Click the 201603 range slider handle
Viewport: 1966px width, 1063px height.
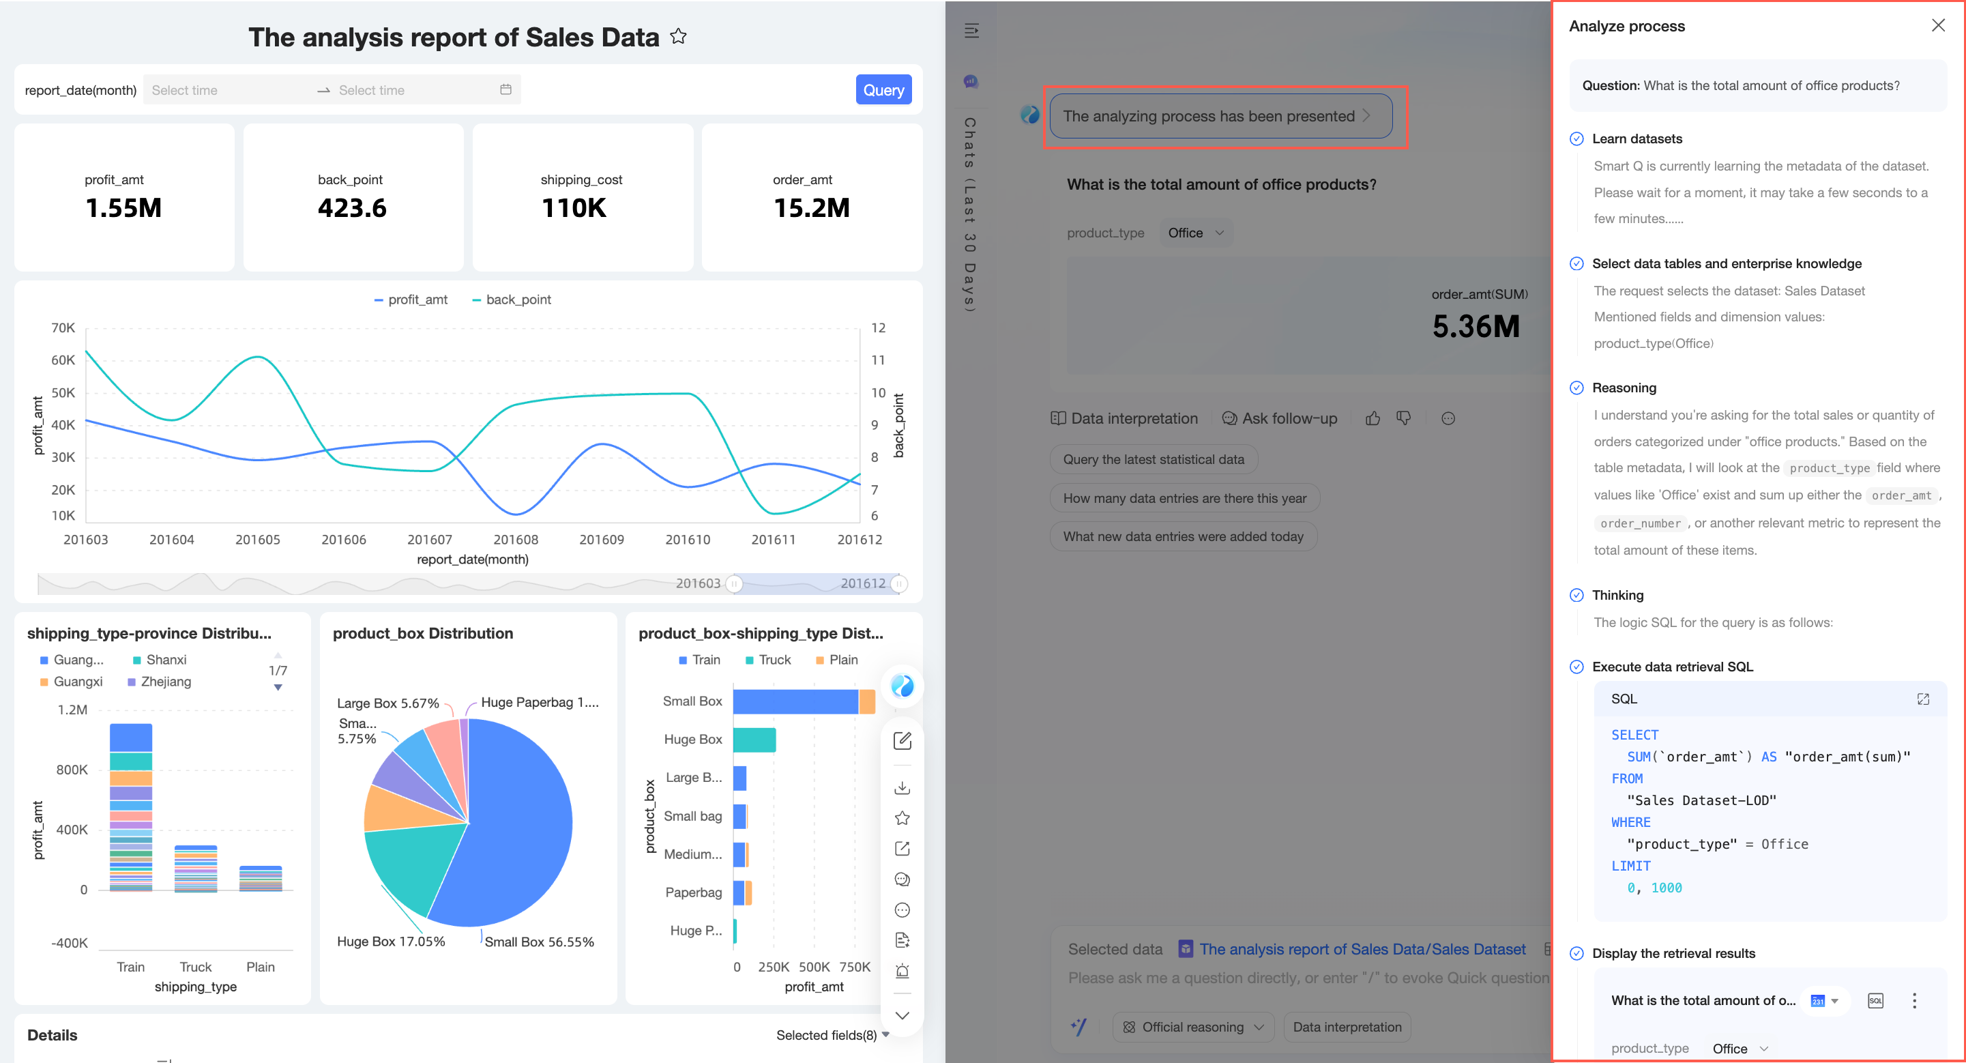coord(734,584)
